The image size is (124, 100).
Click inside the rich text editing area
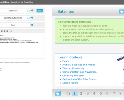22,46
